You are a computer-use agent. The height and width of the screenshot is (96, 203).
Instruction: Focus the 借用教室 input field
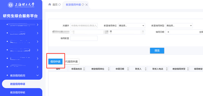pyautogui.click(x=84, y=38)
